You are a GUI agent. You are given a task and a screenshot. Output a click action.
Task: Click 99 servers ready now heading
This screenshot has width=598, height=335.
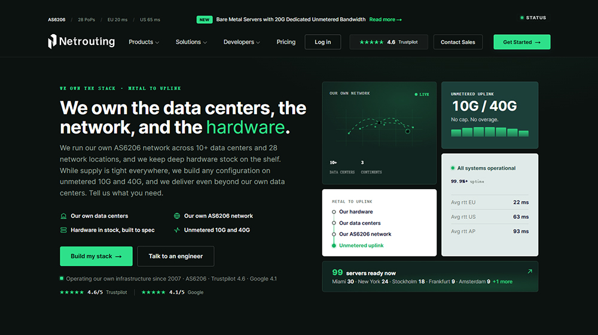tap(364, 272)
